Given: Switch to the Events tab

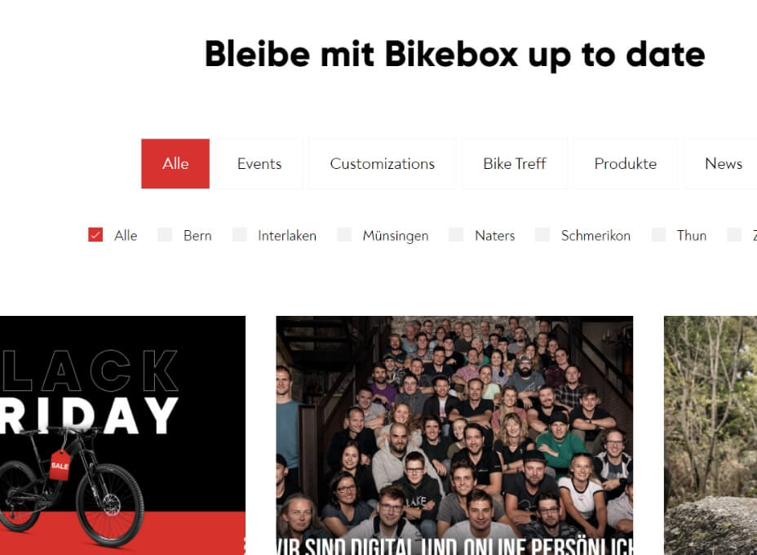Looking at the screenshot, I should click(259, 164).
